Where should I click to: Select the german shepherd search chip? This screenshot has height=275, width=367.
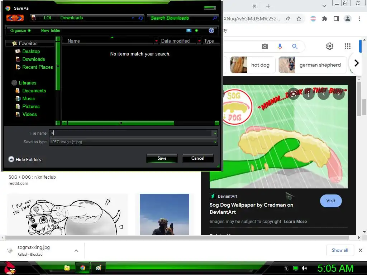313,65
